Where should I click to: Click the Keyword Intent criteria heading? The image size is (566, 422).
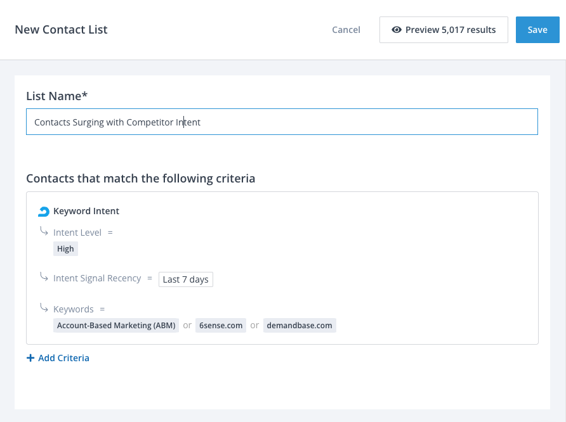coord(86,211)
